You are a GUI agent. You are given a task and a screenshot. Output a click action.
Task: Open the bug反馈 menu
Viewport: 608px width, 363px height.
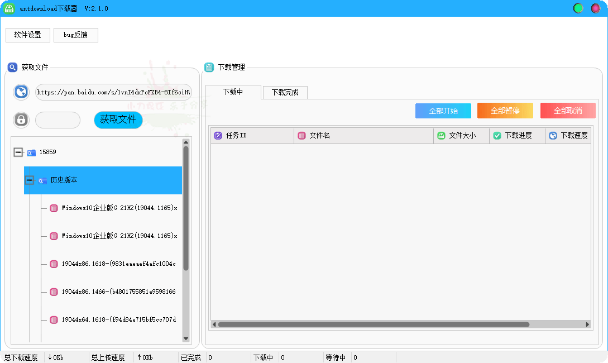pyautogui.click(x=75, y=35)
